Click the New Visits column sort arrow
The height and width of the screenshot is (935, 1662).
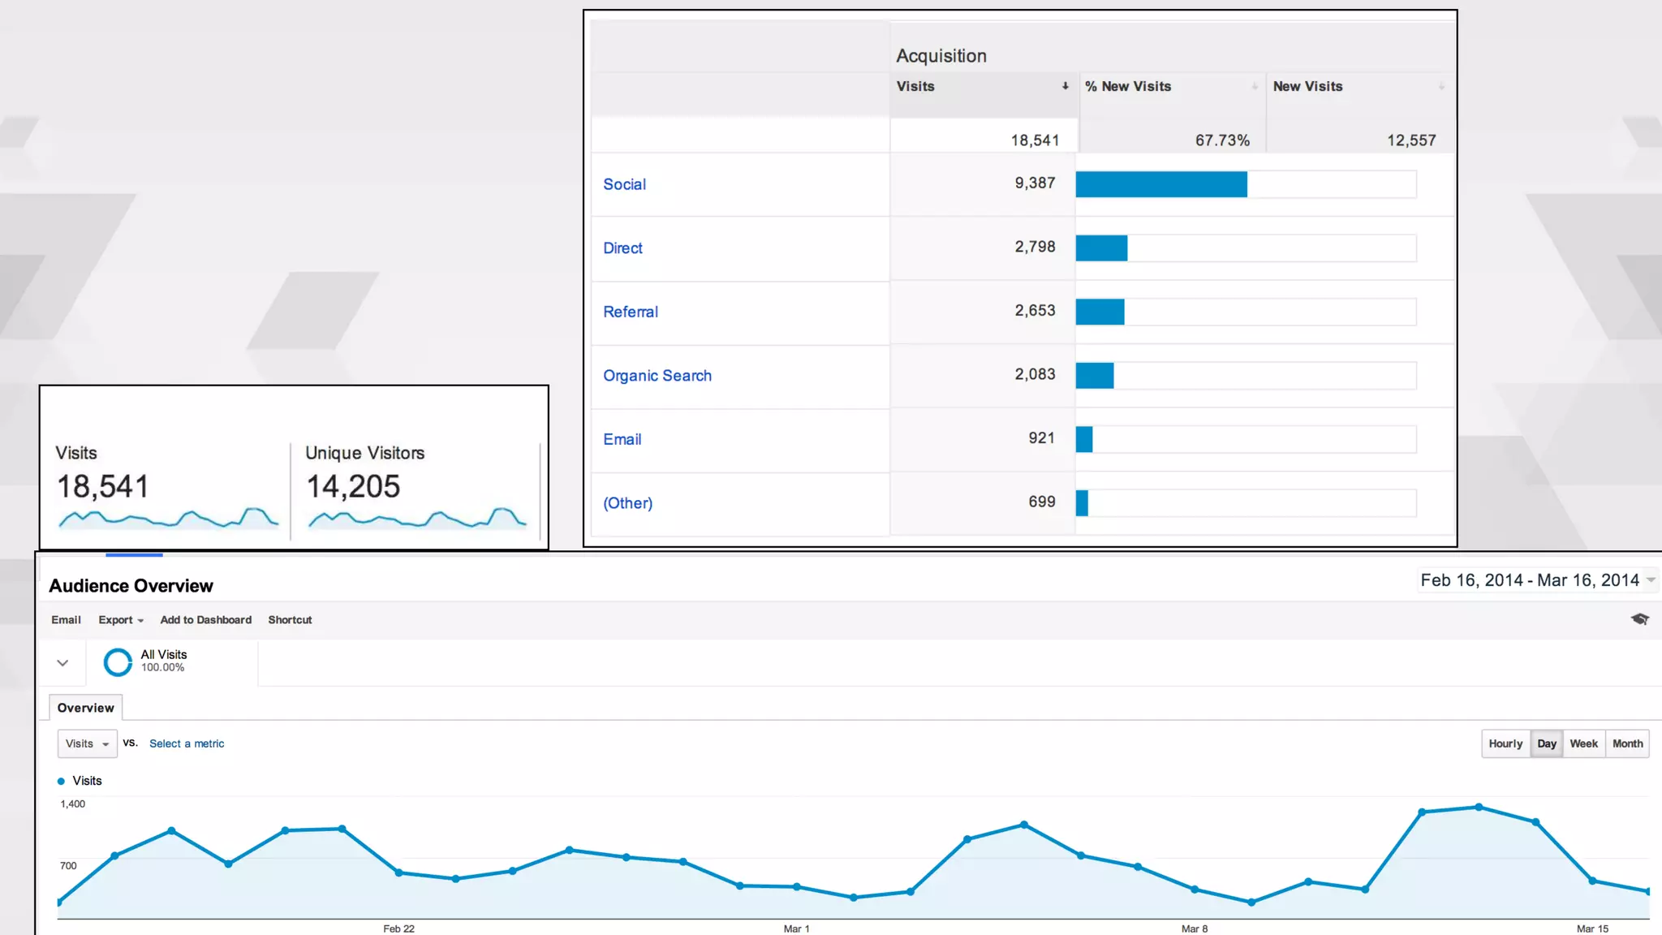tap(1441, 86)
